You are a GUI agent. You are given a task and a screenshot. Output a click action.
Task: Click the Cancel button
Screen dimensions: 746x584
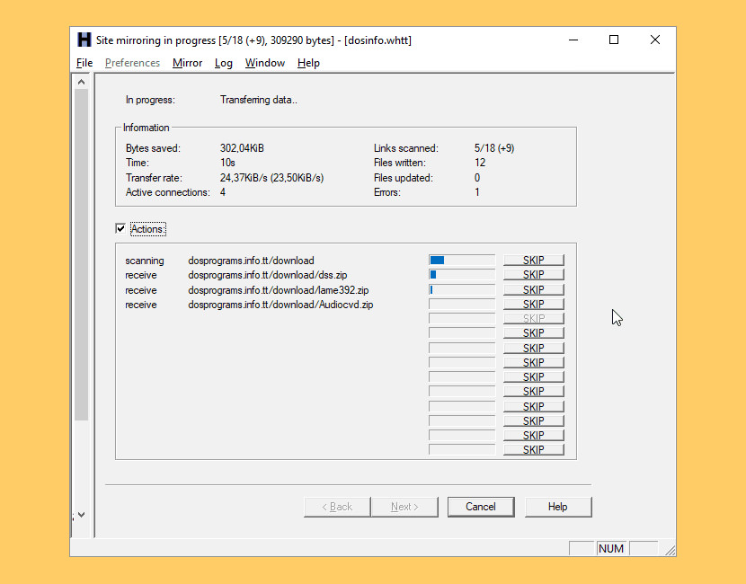[x=481, y=507]
